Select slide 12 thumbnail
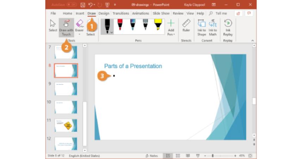 pyautogui.click(x=66, y=144)
